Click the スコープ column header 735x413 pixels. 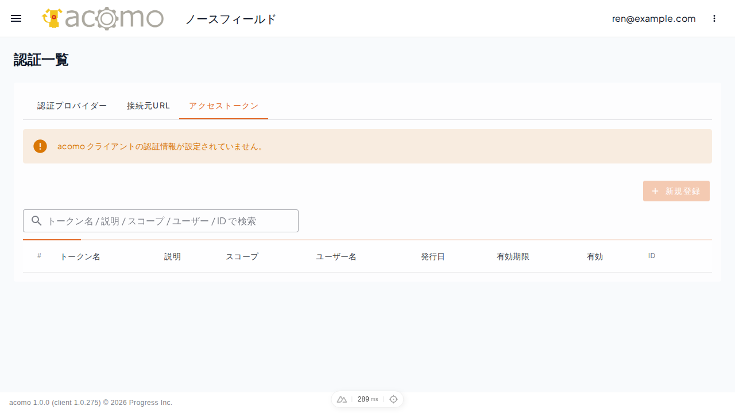(x=242, y=256)
